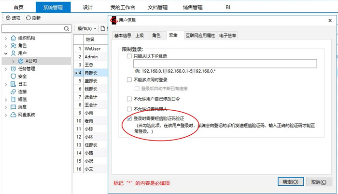Click the 连接 link icon
The width and height of the screenshot is (338, 194).
tap(13, 92)
